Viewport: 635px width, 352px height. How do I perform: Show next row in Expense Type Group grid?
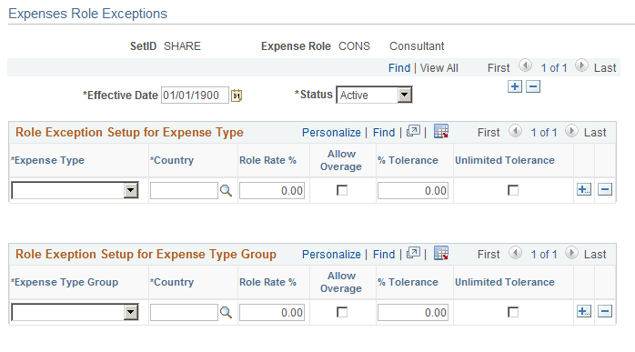(571, 252)
